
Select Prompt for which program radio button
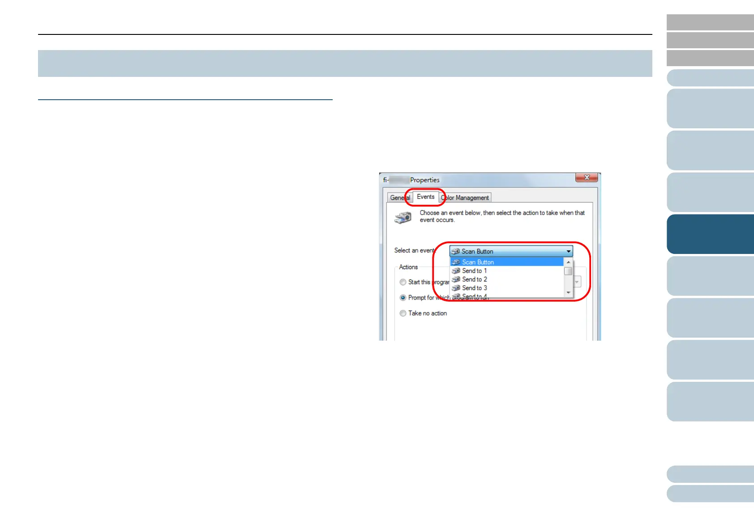point(403,298)
